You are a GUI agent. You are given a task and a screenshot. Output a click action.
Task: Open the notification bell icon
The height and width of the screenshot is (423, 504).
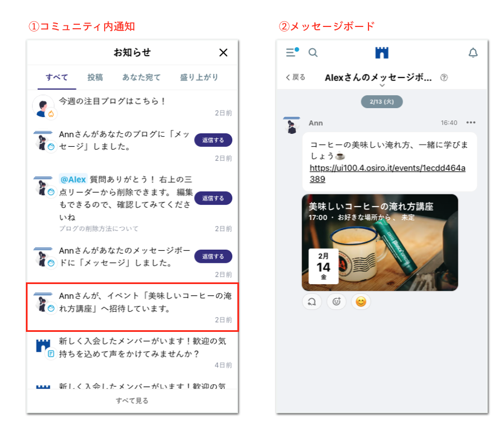point(472,52)
